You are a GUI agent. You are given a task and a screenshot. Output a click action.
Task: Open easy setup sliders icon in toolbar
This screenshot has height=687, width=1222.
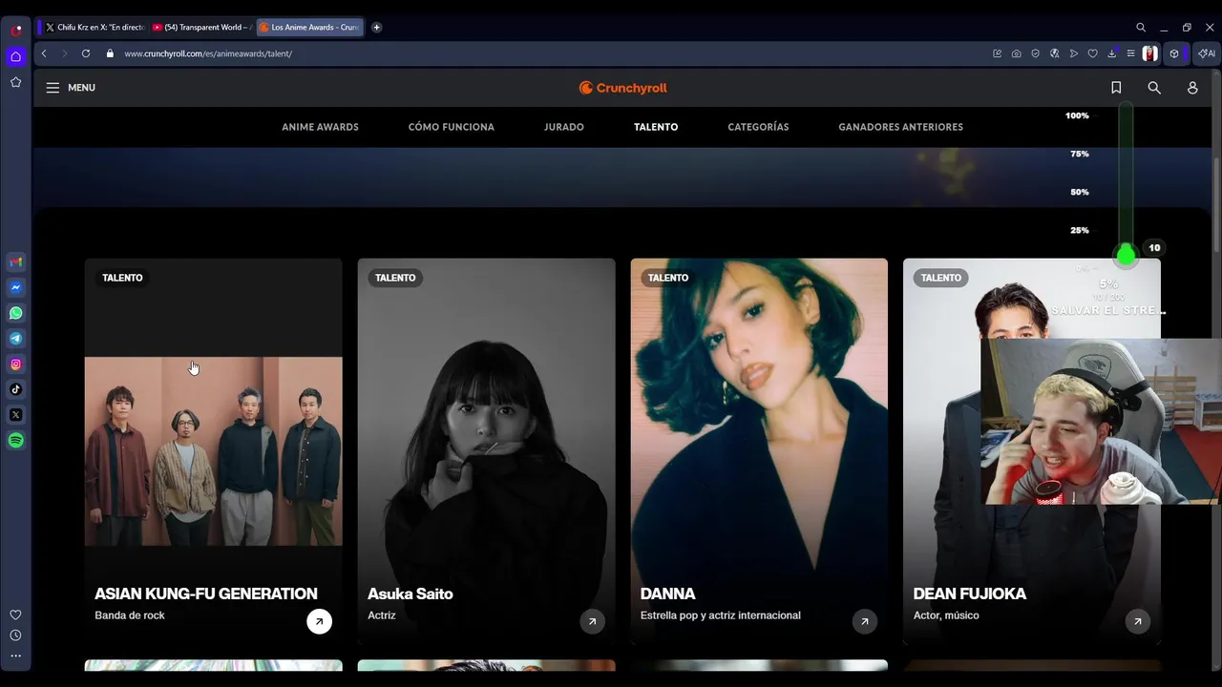point(1130,53)
